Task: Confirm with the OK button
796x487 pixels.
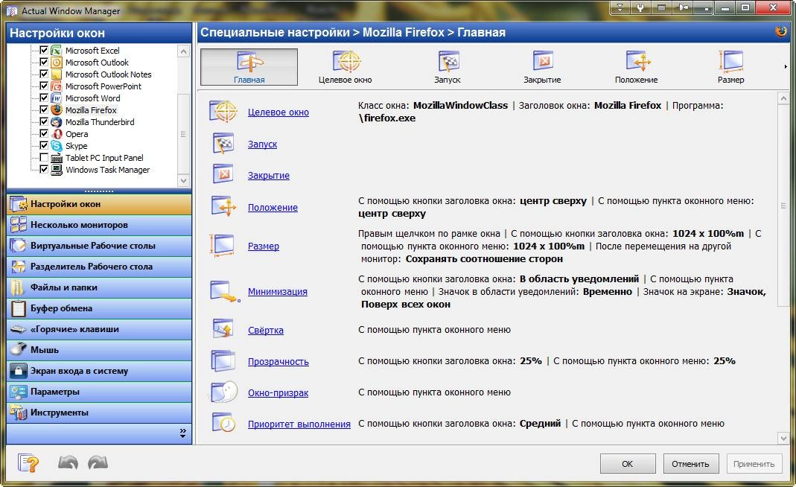Action: coord(628,464)
